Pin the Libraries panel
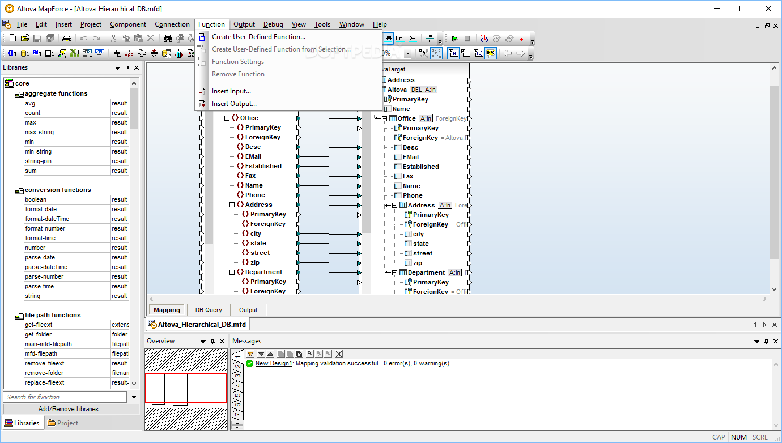782x443 pixels. [127, 68]
